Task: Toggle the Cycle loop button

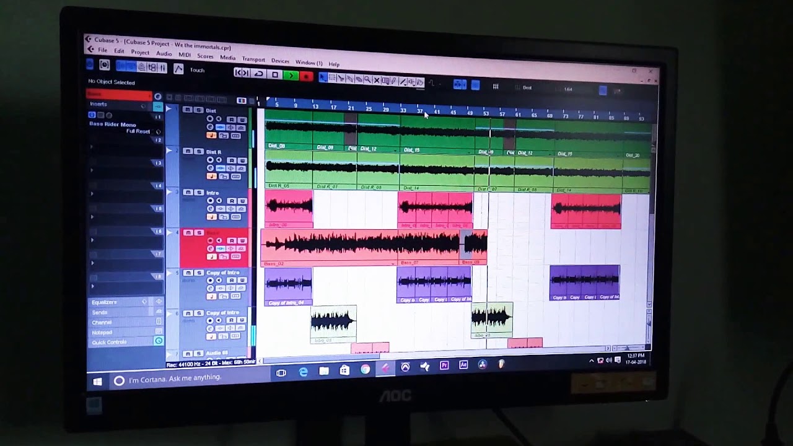Action: pos(259,74)
